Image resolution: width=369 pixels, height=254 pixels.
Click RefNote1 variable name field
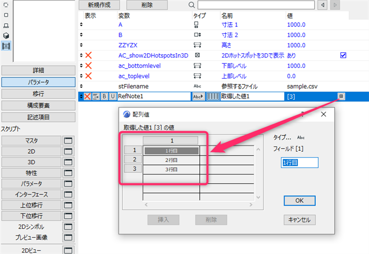point(154,96)
